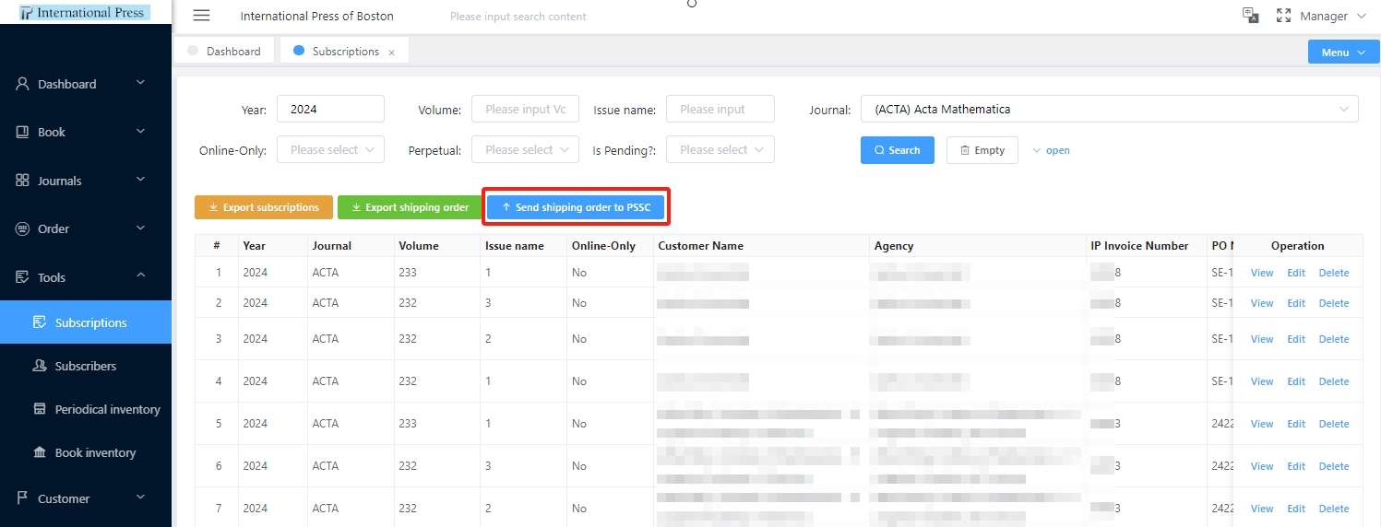Expand filters with the open link
The image size is (1381, 527).
1052,150
